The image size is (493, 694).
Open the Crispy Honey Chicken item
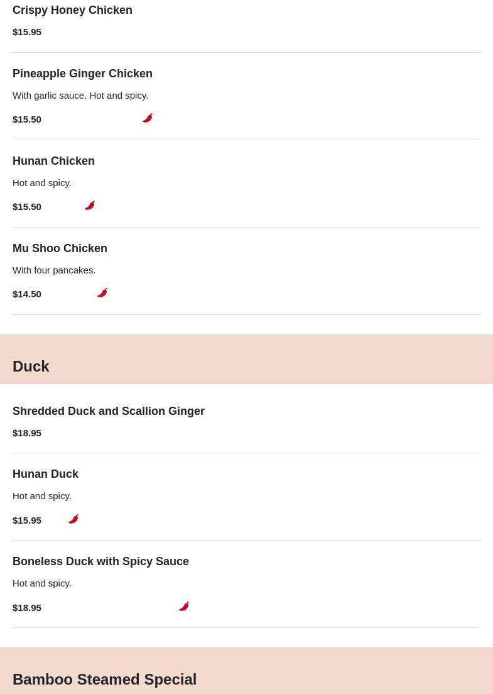(72, 10)
